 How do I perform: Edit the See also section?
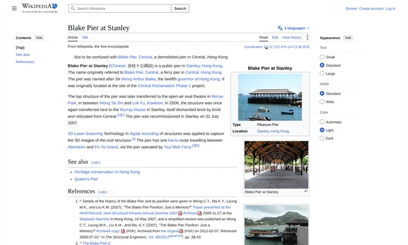pos(96,163)
